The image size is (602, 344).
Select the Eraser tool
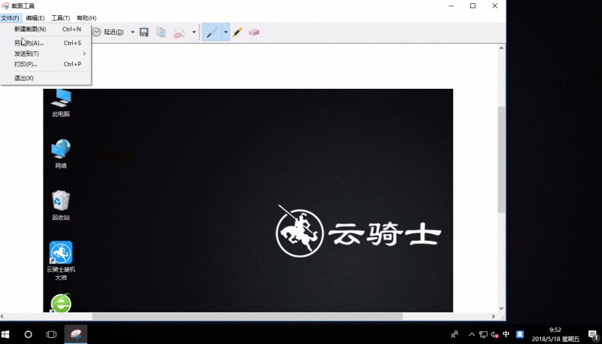254,32
